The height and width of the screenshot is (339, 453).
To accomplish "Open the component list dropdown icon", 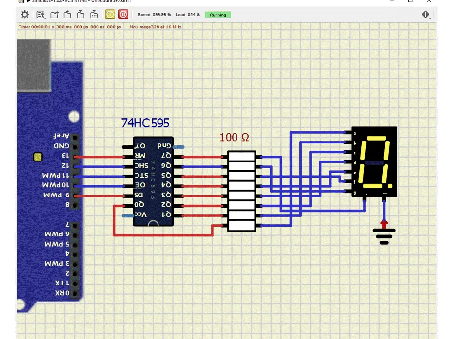I will 41,15.
